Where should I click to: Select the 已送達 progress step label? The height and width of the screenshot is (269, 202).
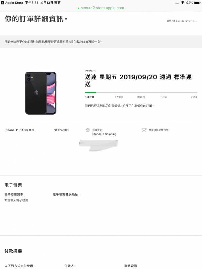pos(194,97)
